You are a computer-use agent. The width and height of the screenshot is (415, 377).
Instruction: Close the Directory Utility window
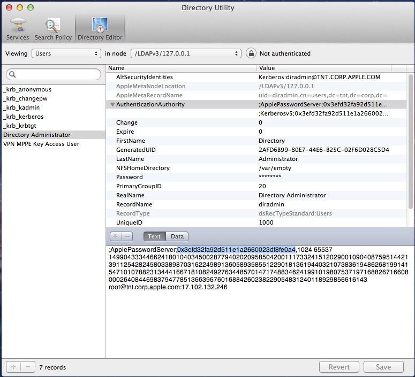coord(9,7)
